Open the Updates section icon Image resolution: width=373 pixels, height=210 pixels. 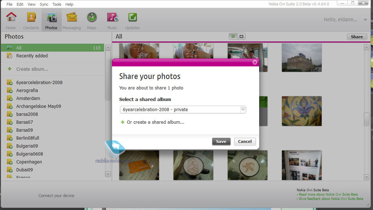click(x=133, y=17)
